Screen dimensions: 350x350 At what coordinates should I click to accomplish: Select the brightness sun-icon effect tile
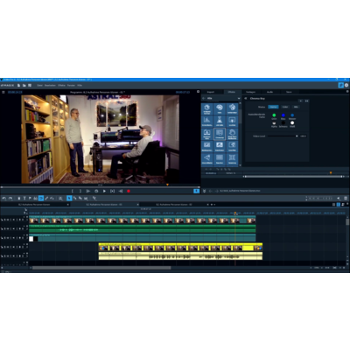[207, 108]
